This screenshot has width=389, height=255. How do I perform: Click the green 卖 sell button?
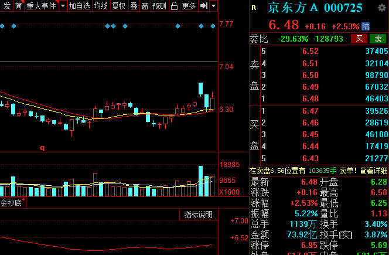coord(378,39)
